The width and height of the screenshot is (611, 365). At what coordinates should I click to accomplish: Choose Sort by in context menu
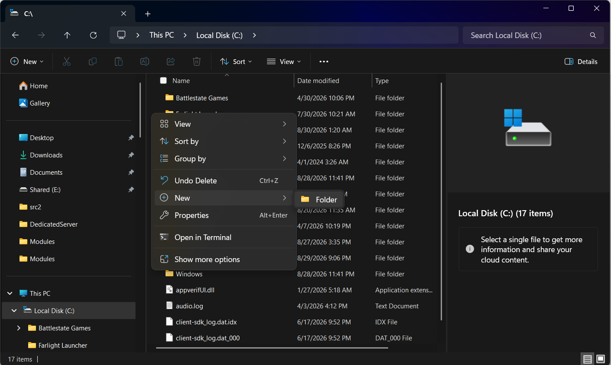coord(224,141)
